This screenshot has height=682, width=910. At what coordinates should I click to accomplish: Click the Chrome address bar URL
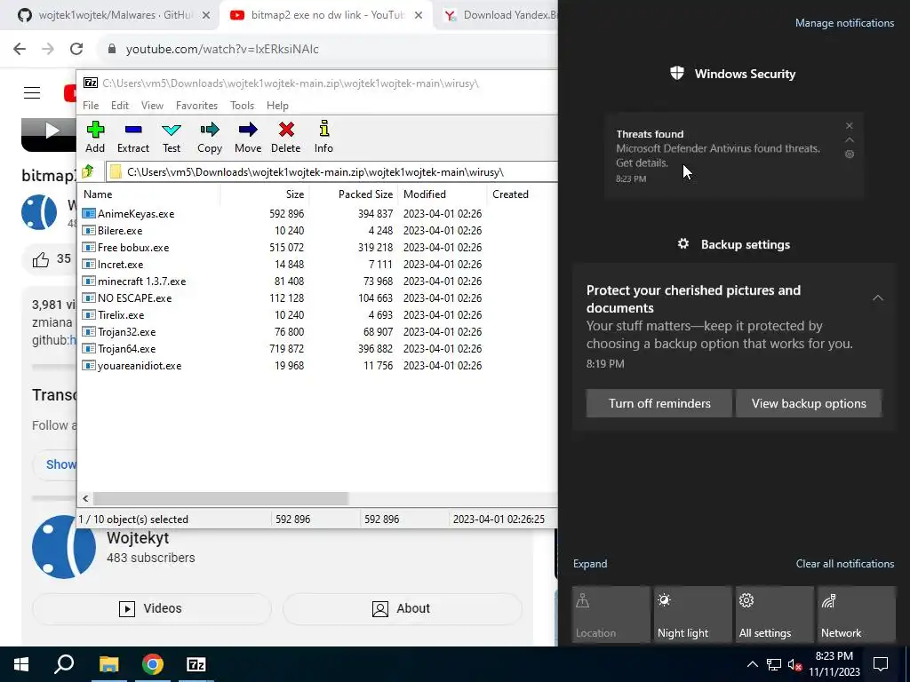(x=222, y=50)
